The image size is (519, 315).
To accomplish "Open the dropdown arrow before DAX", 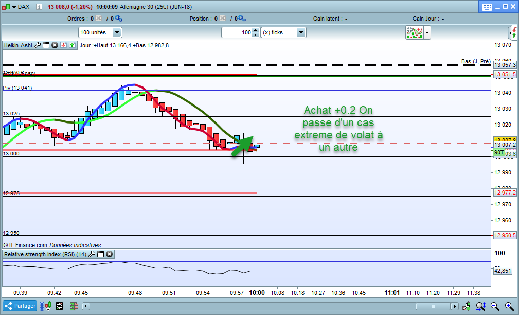I will [14, 7].
